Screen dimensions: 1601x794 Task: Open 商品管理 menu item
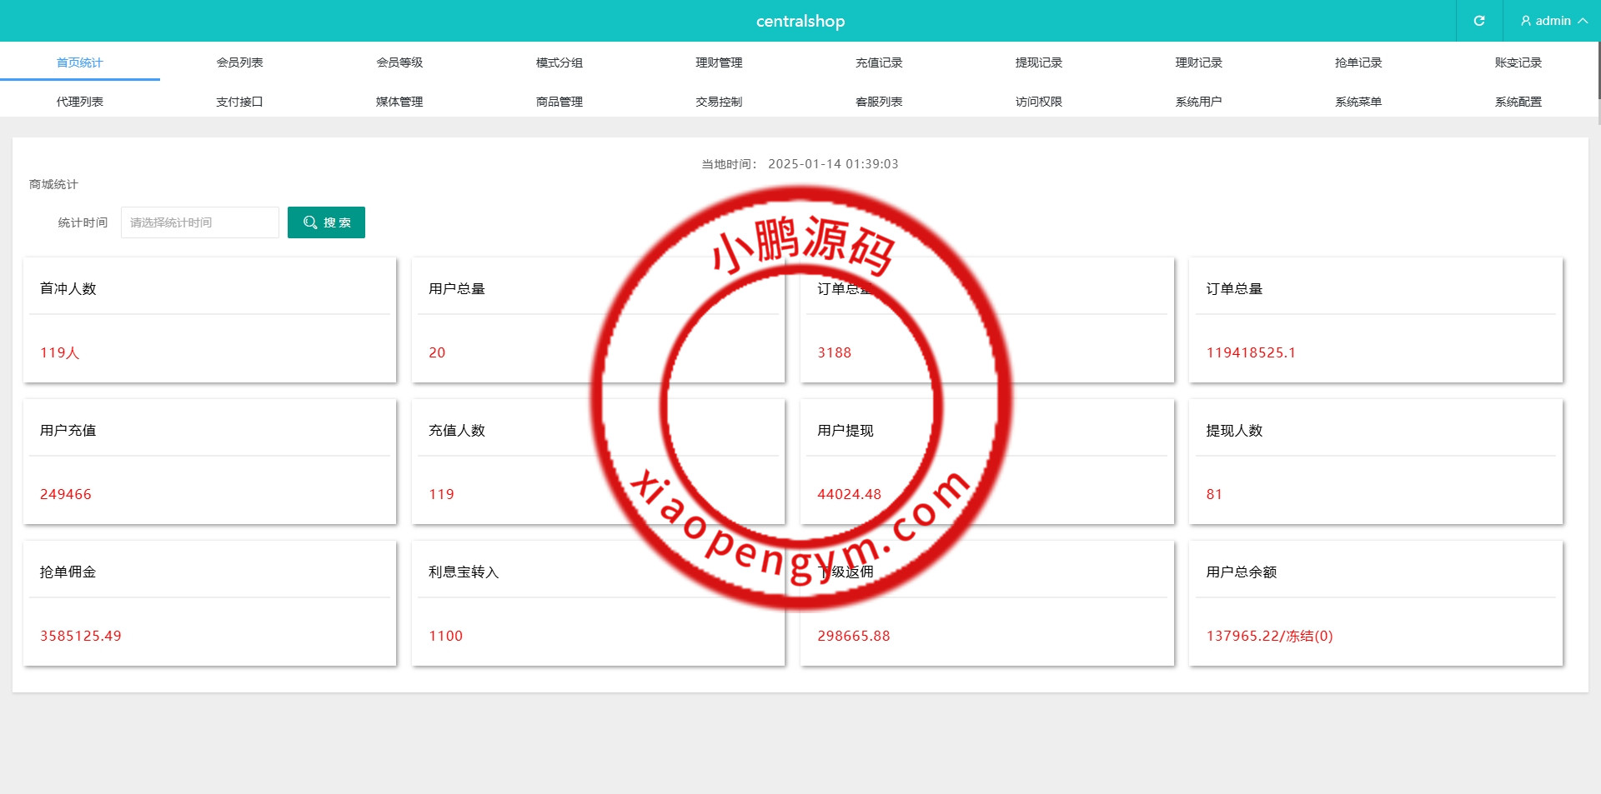coord(560,102)
